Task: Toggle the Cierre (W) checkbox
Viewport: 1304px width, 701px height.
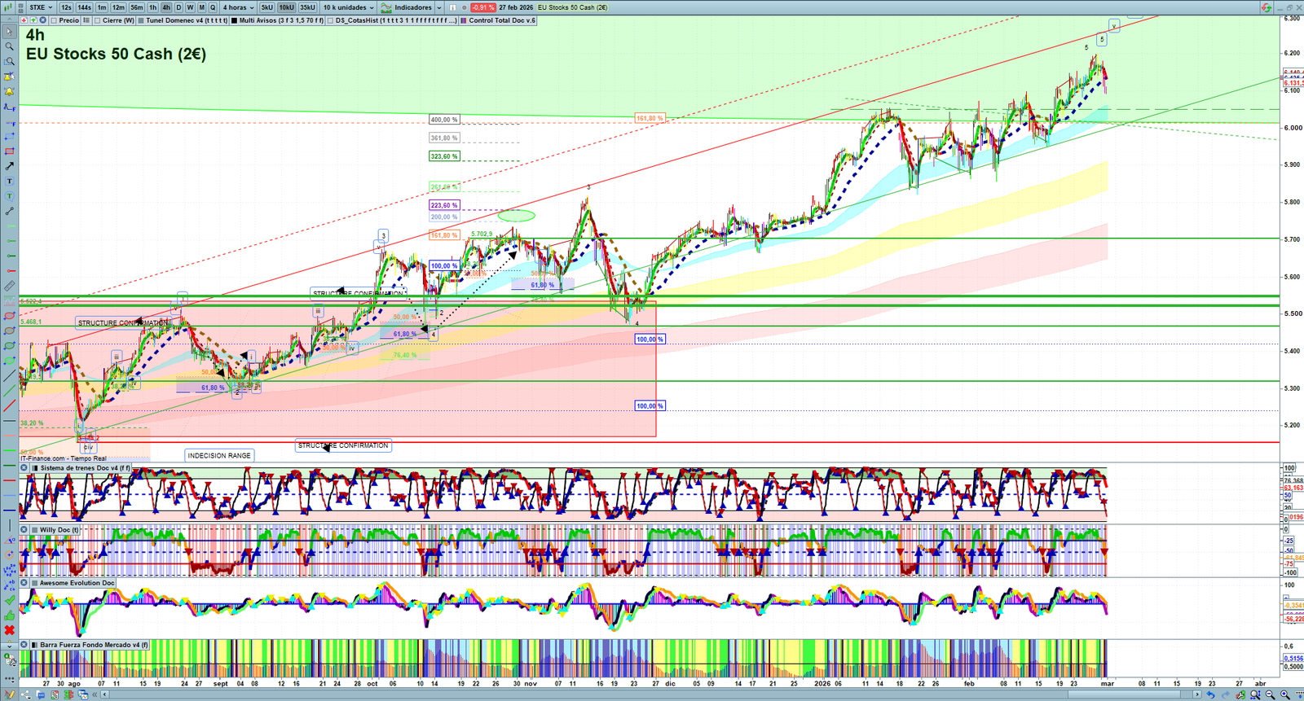Action: (98, 20)
